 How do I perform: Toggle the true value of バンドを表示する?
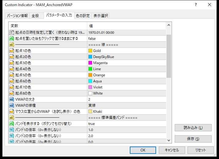126,124
